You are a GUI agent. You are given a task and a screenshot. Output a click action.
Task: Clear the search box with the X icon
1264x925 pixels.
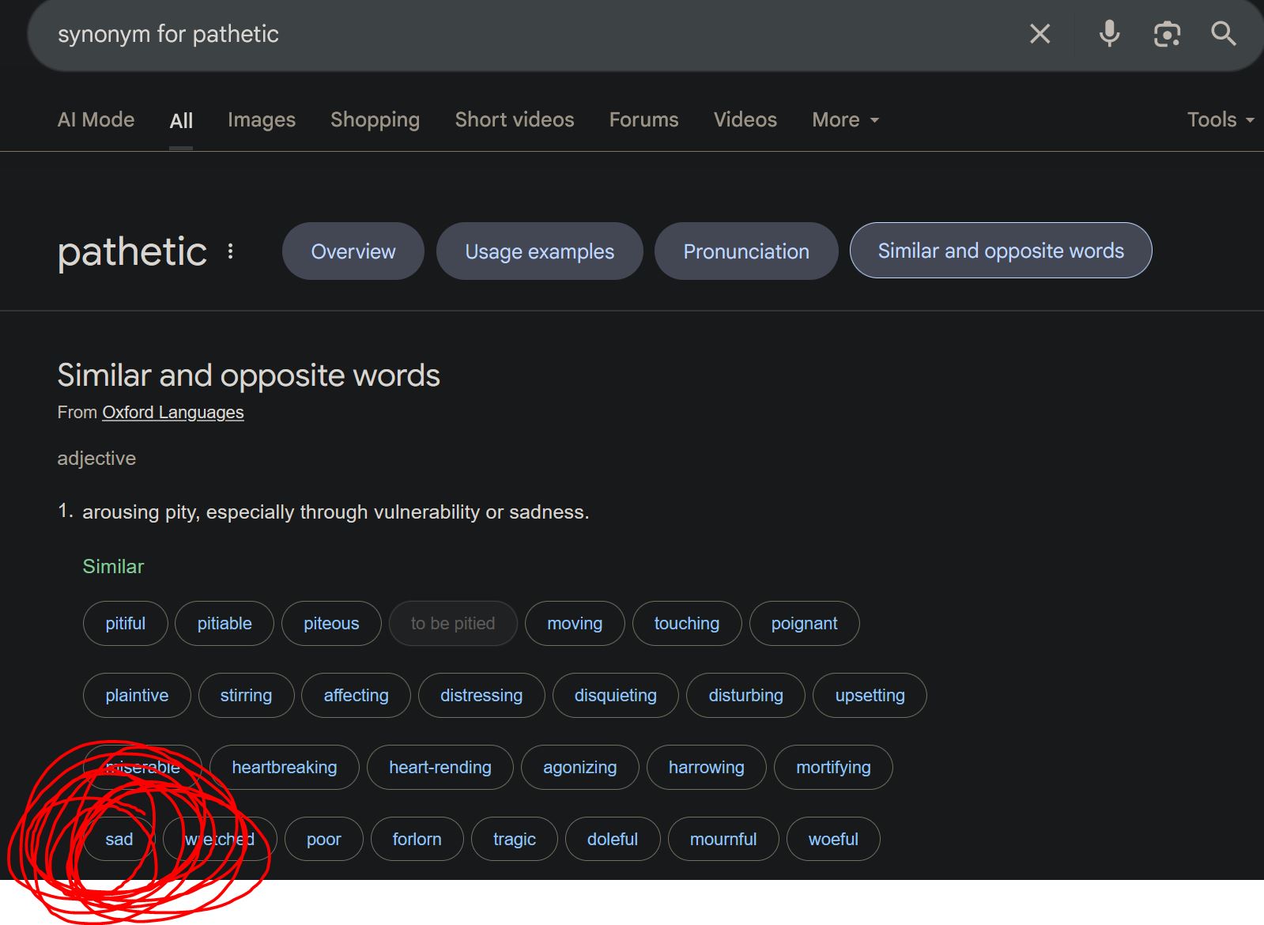point(1039,34)
